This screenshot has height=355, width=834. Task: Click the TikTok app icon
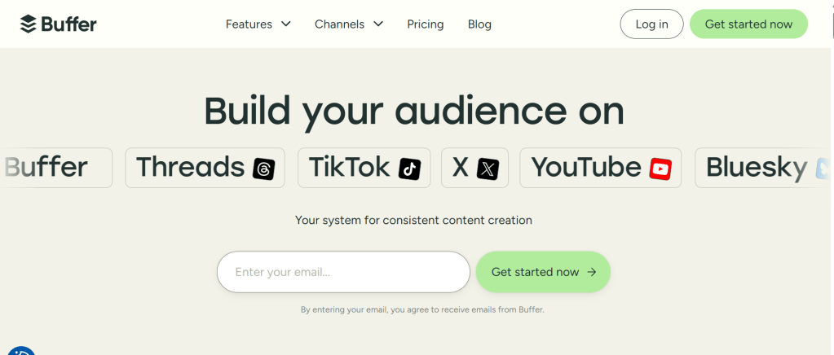[409, 169]
